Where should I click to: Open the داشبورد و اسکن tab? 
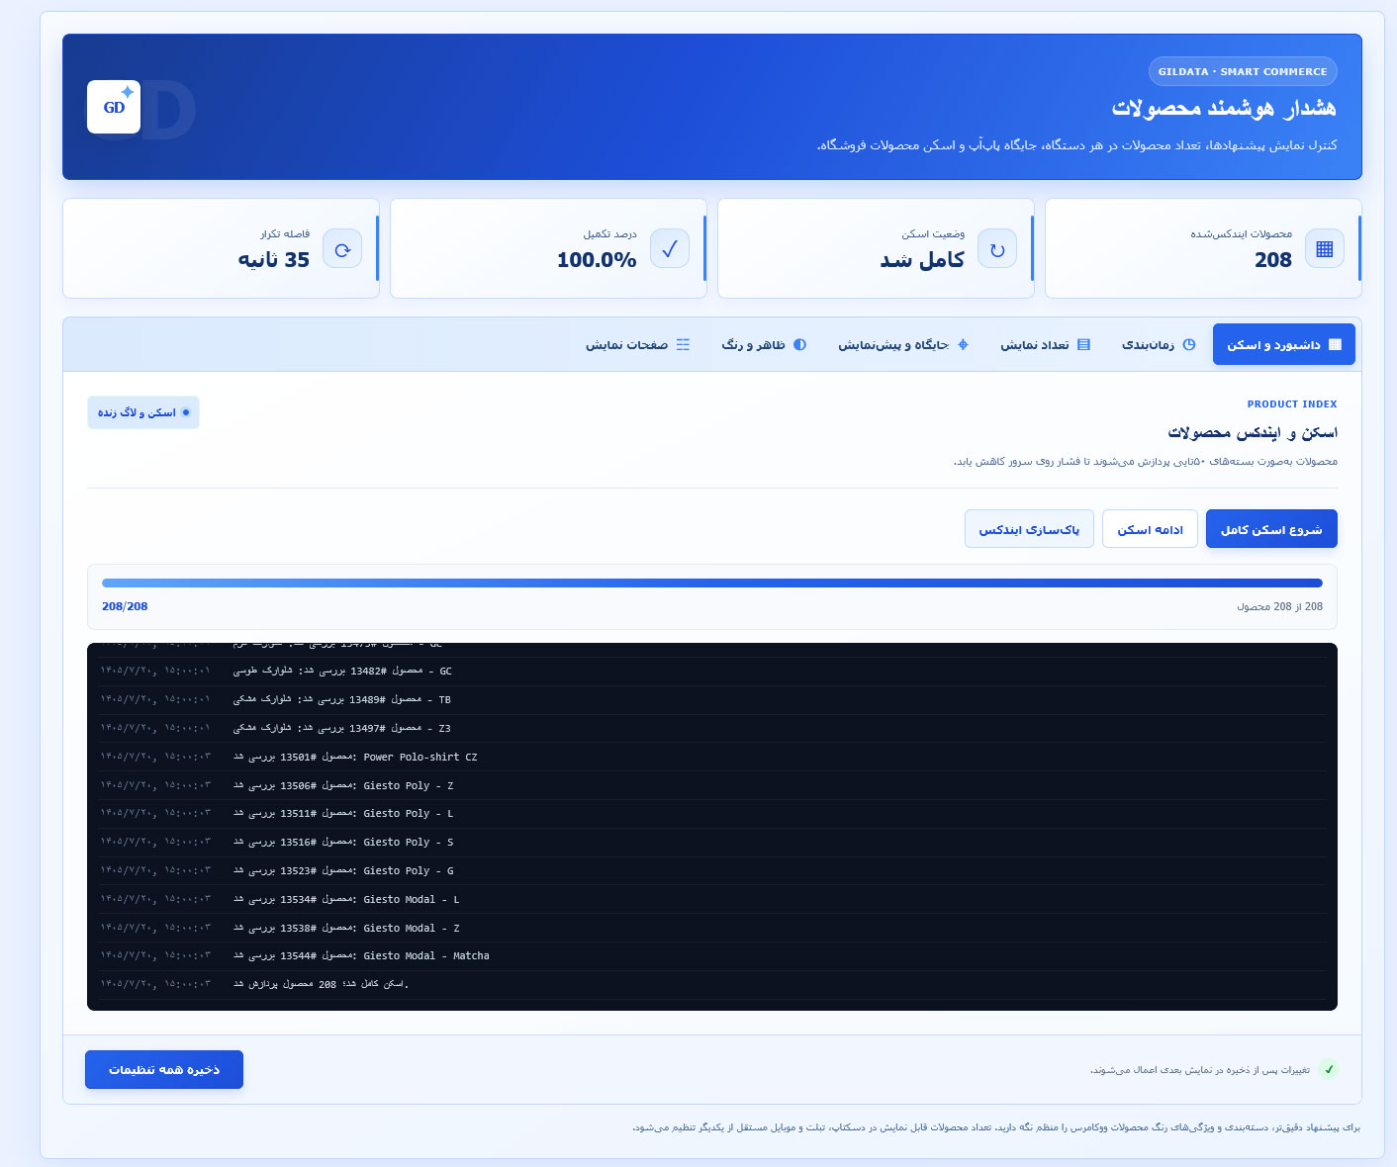click(x=1284, y=345)
